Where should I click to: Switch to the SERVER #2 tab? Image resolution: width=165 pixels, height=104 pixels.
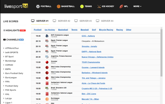click(61, 21)
